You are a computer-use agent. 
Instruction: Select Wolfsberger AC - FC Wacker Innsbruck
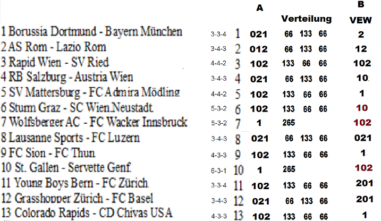94,122
